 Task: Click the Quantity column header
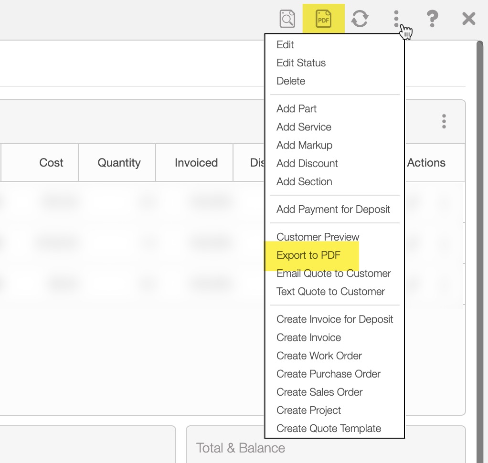coord(119,163)
